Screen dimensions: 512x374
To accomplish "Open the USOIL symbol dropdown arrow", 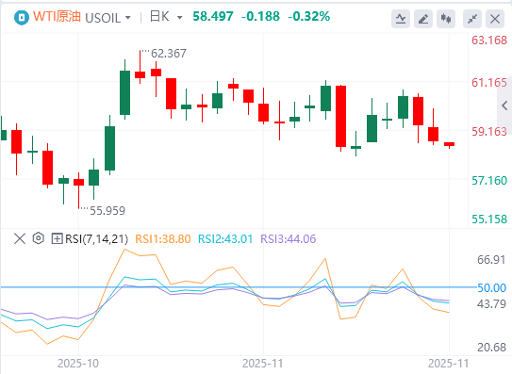I will (127, 17).
